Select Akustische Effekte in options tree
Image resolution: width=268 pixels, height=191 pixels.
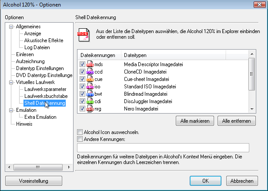44,40
